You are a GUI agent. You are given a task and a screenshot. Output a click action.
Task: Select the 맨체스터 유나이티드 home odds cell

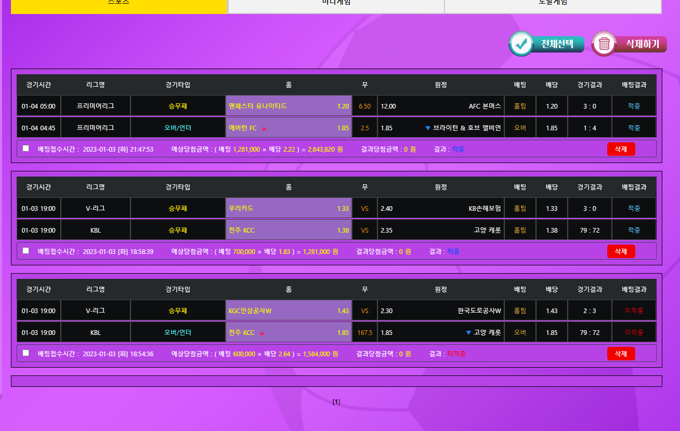(289, 106)
